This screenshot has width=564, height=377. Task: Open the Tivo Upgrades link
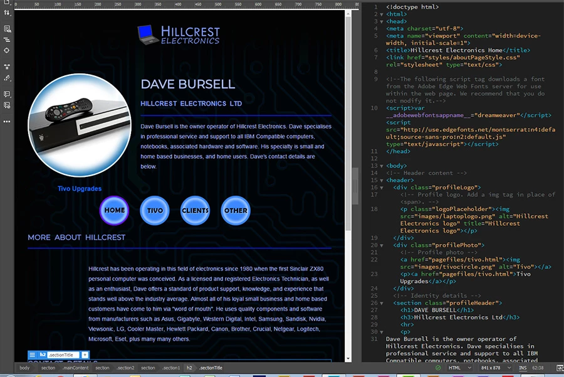tap(80, 188)
